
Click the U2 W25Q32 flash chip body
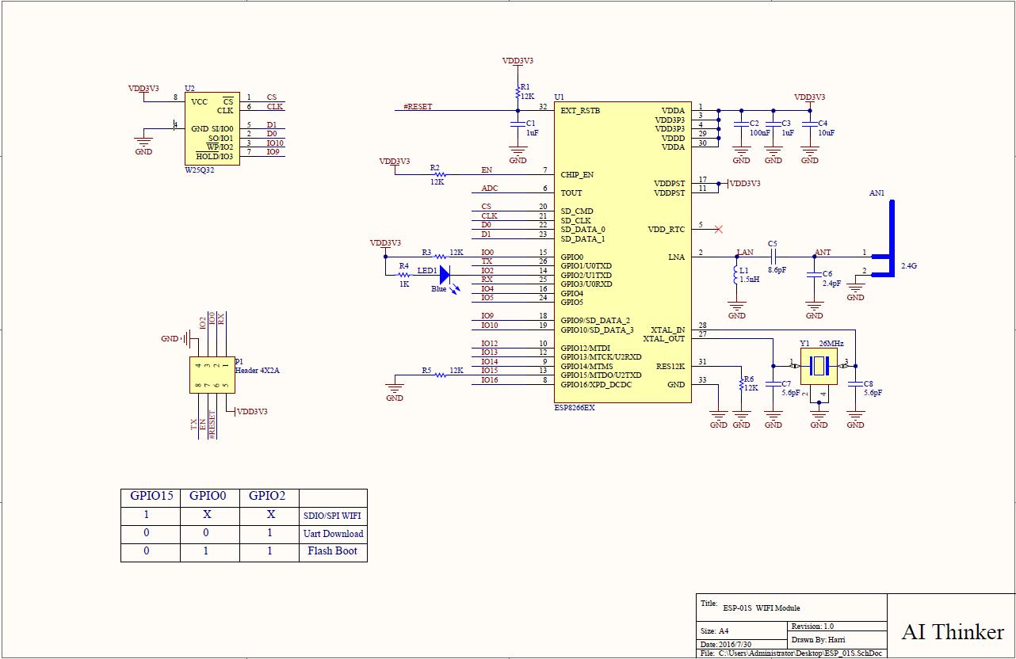tap(212, 128)
